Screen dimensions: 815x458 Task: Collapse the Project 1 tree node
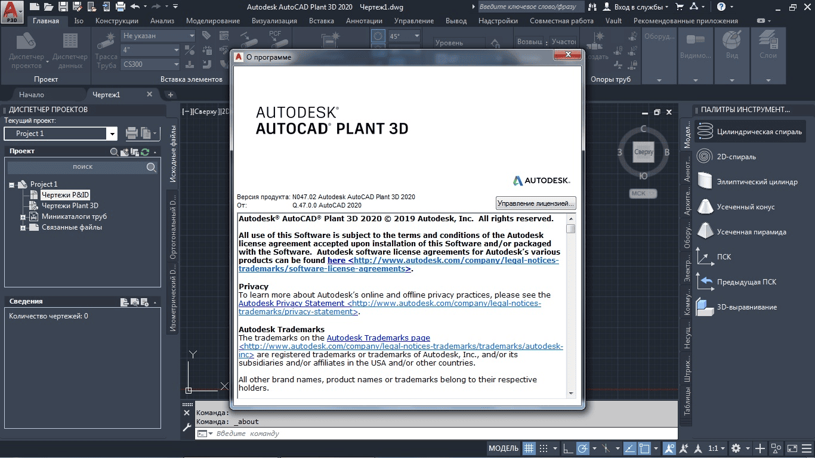pyautogui.click(x=11, y=184)
